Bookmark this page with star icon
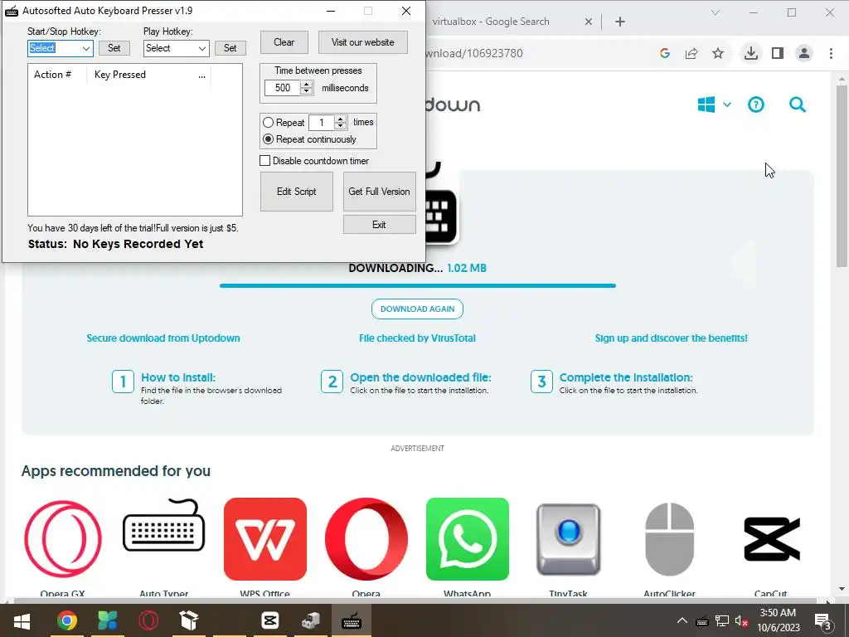This screenshot has height=637, width=849. click(718, 53)
